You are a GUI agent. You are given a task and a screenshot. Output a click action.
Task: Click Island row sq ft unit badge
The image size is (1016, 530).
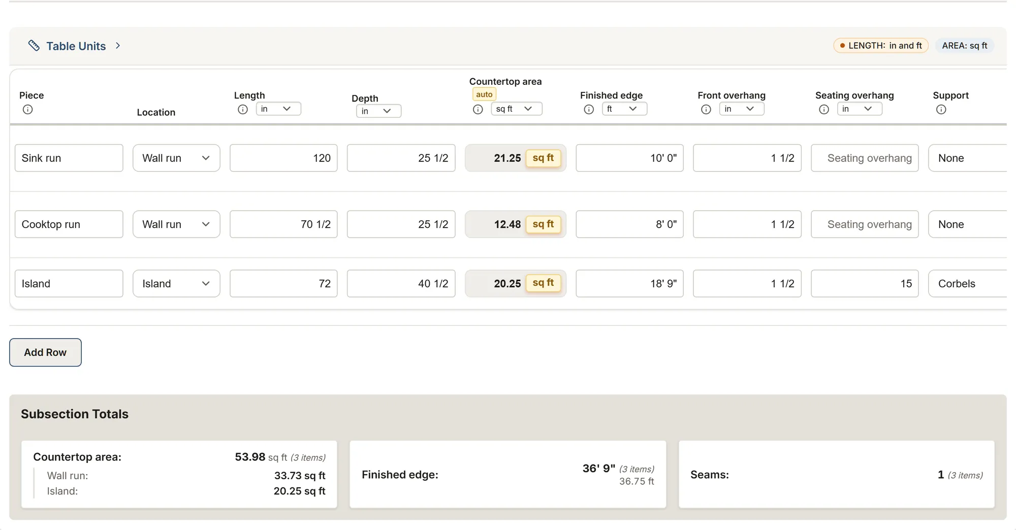pyautogui.click(x=543, y=283)
